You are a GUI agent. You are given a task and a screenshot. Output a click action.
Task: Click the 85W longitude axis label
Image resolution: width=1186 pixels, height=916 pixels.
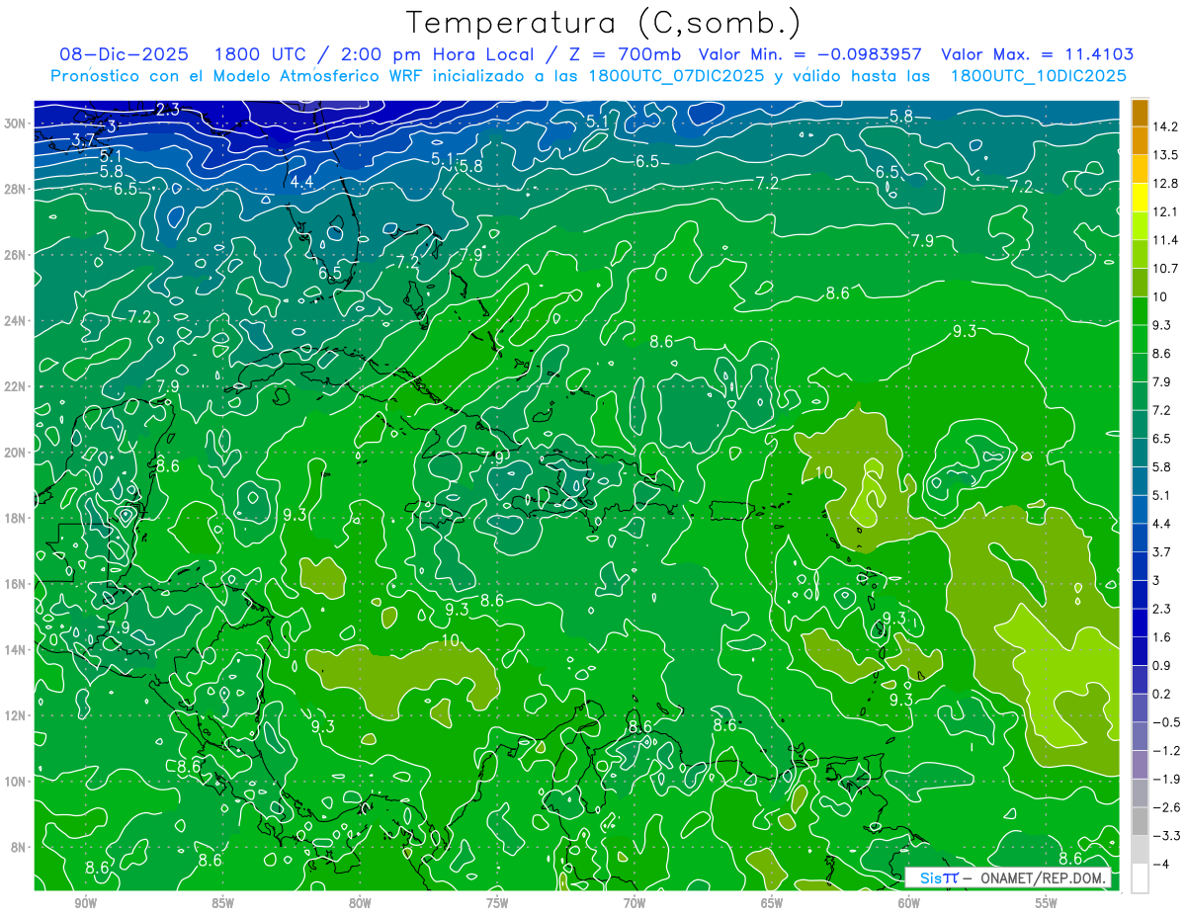[x=222, y=903]
